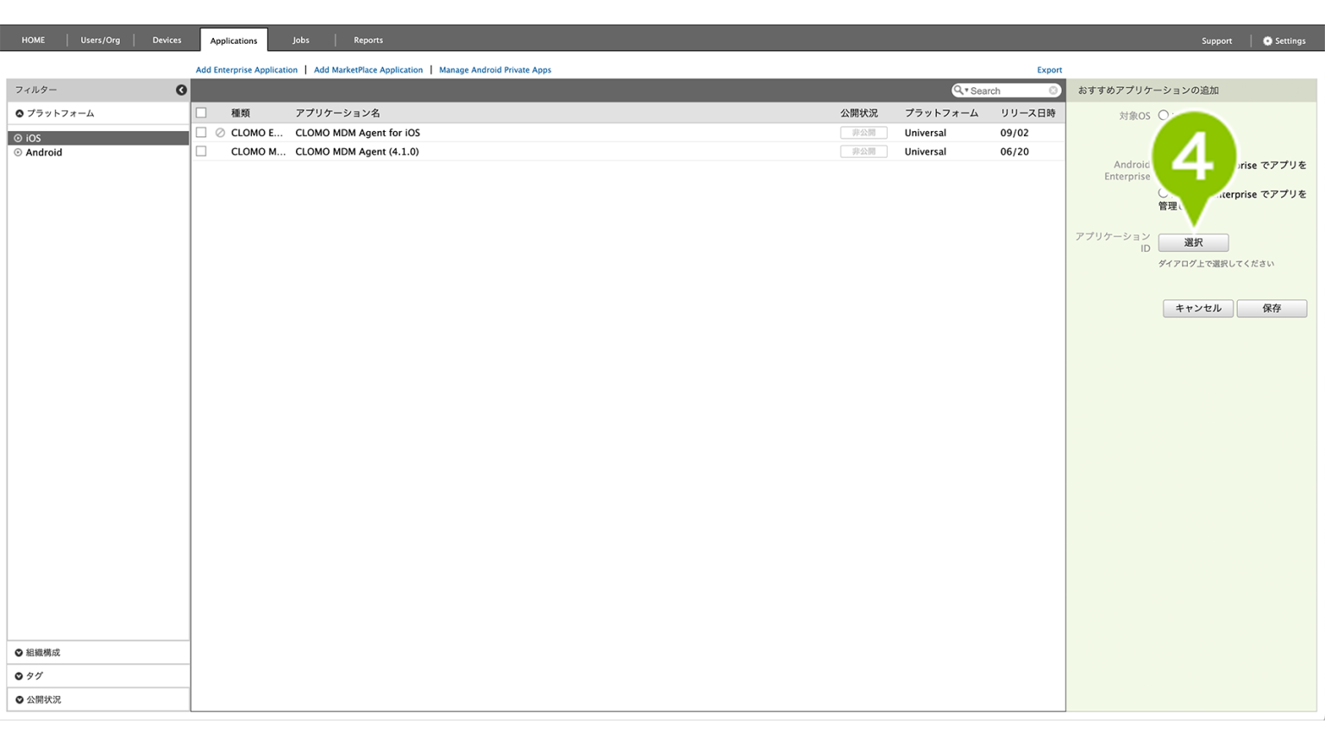1325x745 pixels.
Task: Click prohibited icon beside CLOMO MDM Agent for iOS
Action: pos(220,133)
